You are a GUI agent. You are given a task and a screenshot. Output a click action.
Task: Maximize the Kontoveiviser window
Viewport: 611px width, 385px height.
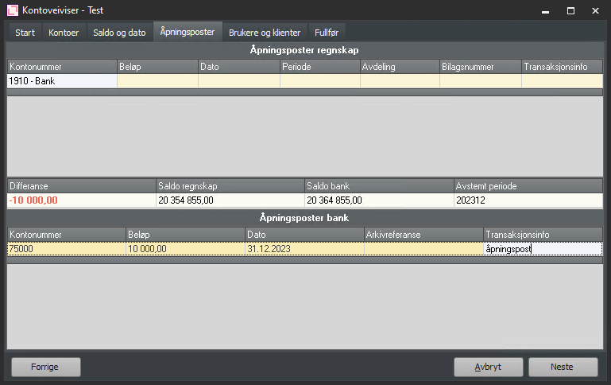point(570,11)
